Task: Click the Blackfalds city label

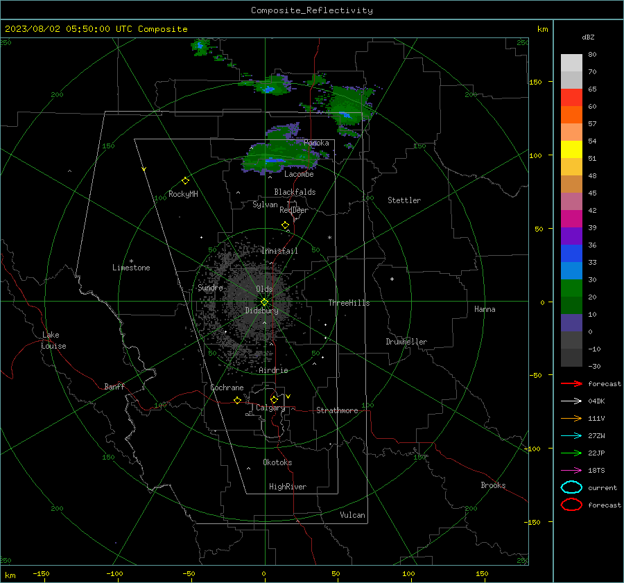Action: (x=295, y=192)
